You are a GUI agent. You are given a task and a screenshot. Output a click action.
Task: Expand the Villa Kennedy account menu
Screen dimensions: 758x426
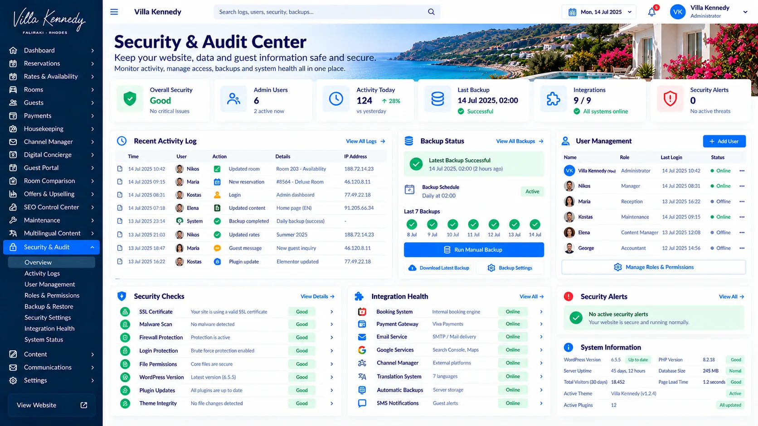click(745, 12)
